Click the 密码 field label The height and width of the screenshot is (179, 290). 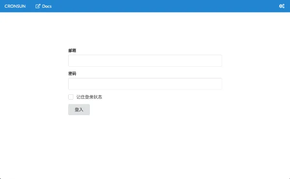click(72, 74)
